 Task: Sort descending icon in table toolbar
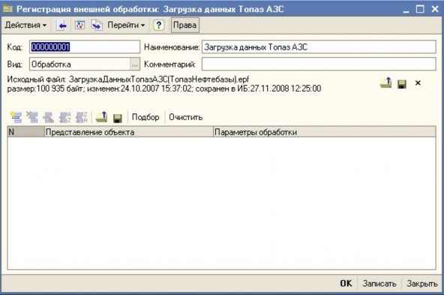[82, 117]
